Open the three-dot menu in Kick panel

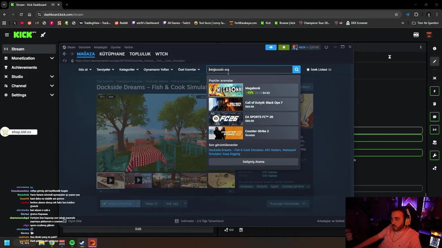(421, 47)
